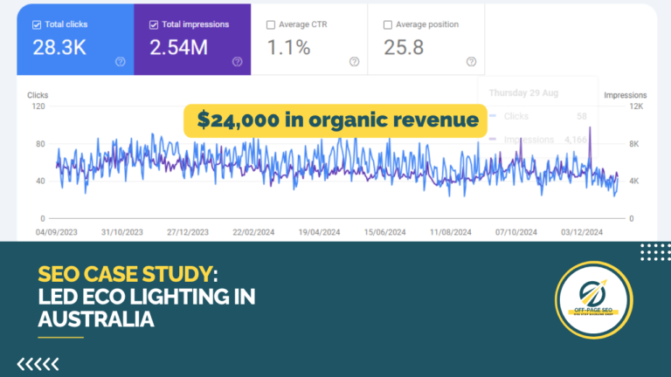Click the 07/10/2024 axis date label
The height and width of the screenshot is (377, 671).
pos(516,232)
